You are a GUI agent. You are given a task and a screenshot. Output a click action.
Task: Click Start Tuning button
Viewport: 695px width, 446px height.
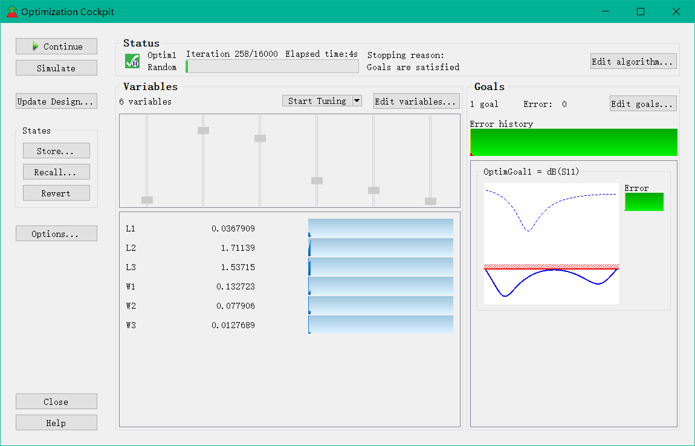pos(317,101)
